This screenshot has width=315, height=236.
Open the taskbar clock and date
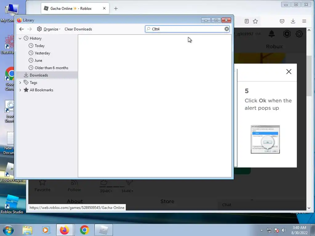(299, 230)
